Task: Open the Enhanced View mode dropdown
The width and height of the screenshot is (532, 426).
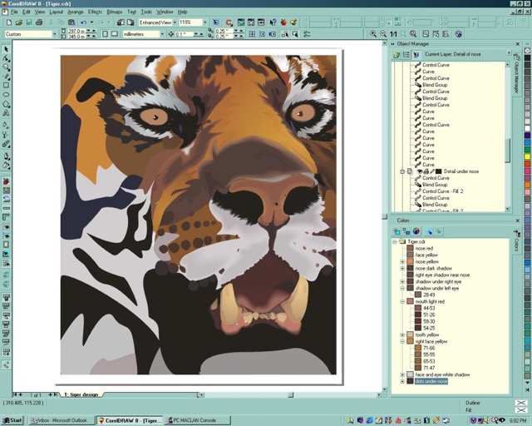Action: pyautogui.click(x=175, y=22)
